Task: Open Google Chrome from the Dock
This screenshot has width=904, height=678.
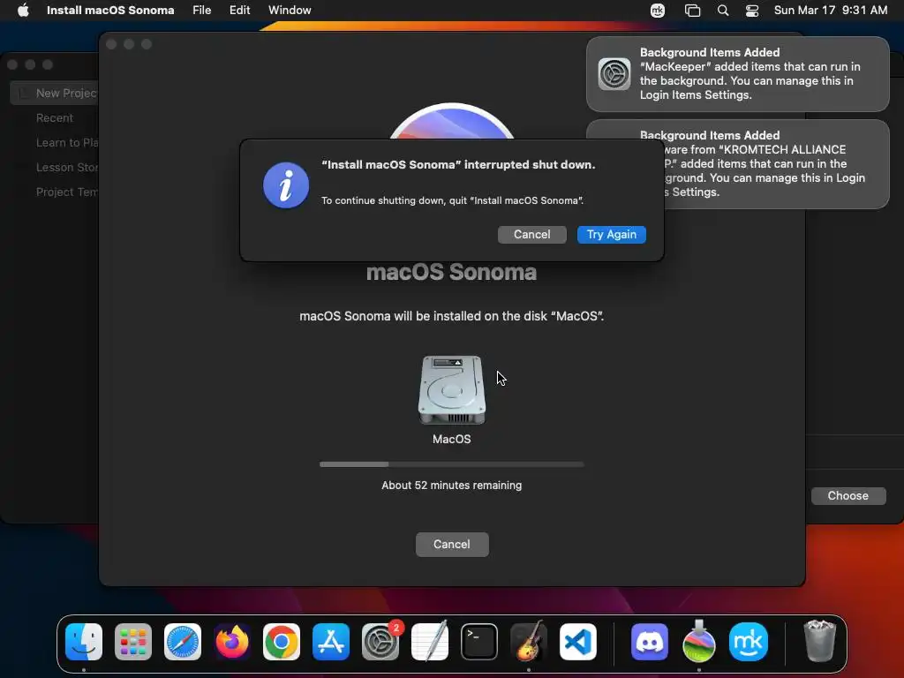Action: click(x=282, y=642)
